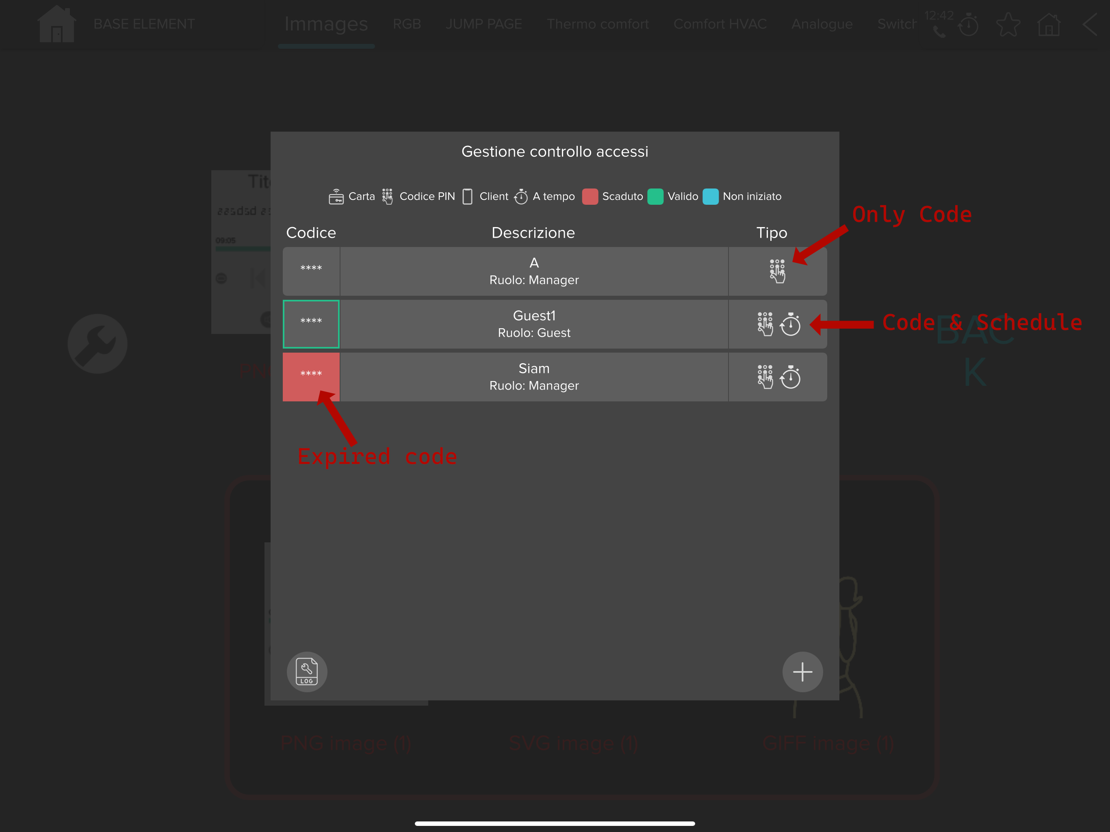Image resolution: width=1110 pixels, height=832 pixels.
Task: Click the PIN keypad icon in Siam row
Action: point(765,377)
